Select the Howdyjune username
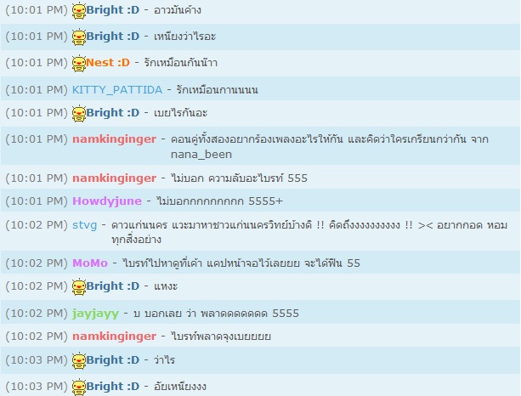The height and width of the screenshot is (396, 521). pyautogui.click(x=107, y=201)
